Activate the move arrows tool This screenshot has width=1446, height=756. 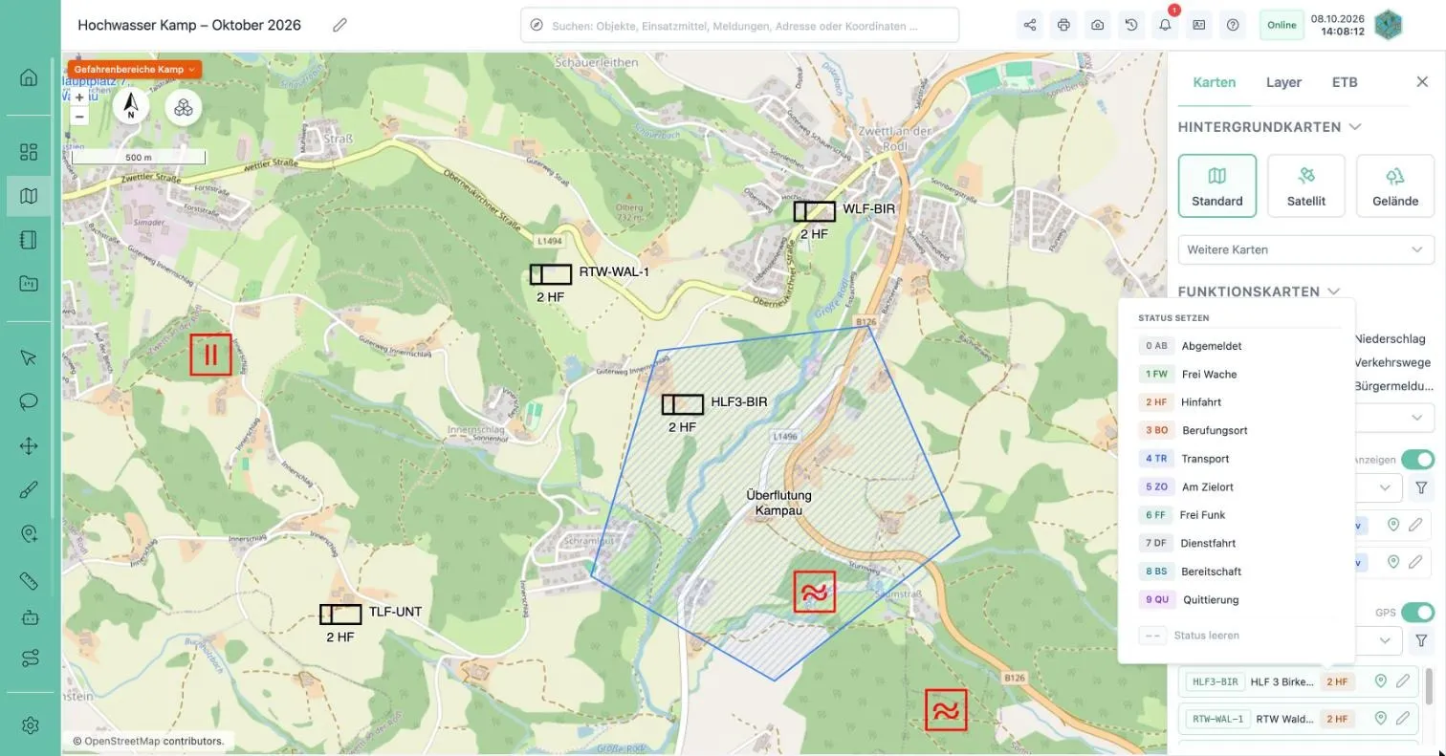click(29, 445)
